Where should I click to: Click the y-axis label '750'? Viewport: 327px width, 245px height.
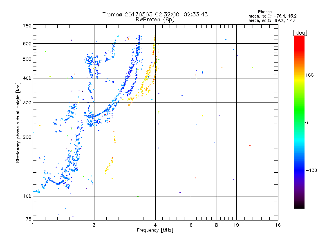tap(27, 26)
